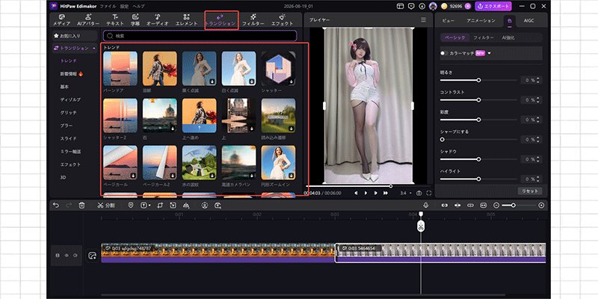This screenshot has height=299, width=598.
Task: Expand the カラーマッチ dropdown arrow
Action: pos(490,53)
